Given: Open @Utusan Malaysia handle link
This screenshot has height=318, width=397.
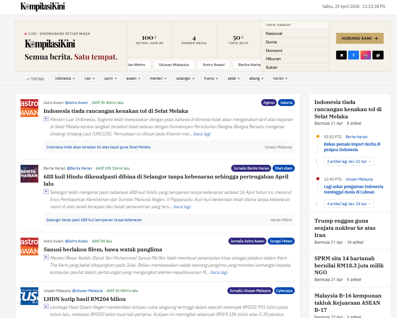Looking at the screenshot, I should 87,291.
